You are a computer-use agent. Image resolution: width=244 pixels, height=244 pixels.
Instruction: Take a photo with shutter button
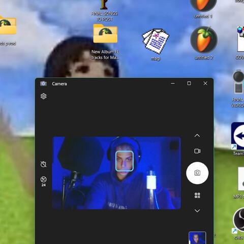(197, 173)
